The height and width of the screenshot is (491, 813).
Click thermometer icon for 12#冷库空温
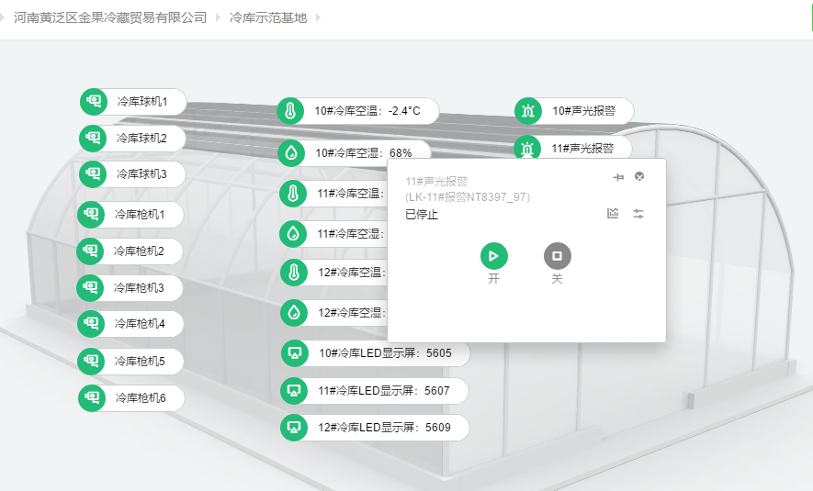point(294,273)
